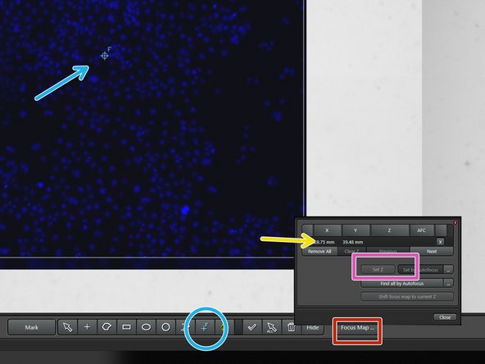Click the X column header
The height and width of the screenshot is (364, 485).
click(x=327, y=230)
